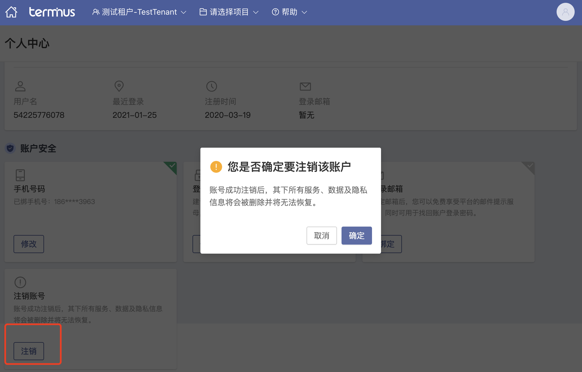This screenshot has height=372, width=582.
Task: Click 取消 to dismiss the dialog
Action: (x=321, y=236)
